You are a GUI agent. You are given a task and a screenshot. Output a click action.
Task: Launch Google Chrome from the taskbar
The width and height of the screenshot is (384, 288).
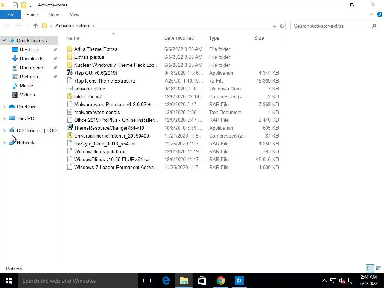[220, 280]
